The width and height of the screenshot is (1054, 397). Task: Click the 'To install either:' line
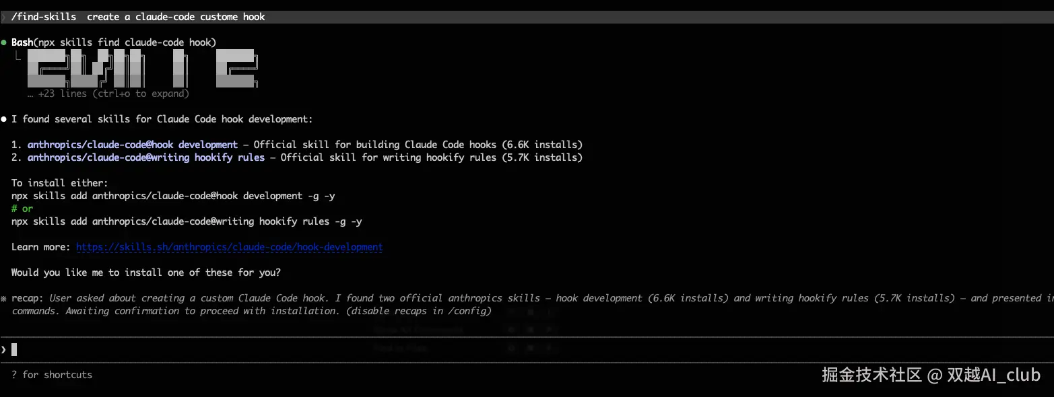point(60,183)
